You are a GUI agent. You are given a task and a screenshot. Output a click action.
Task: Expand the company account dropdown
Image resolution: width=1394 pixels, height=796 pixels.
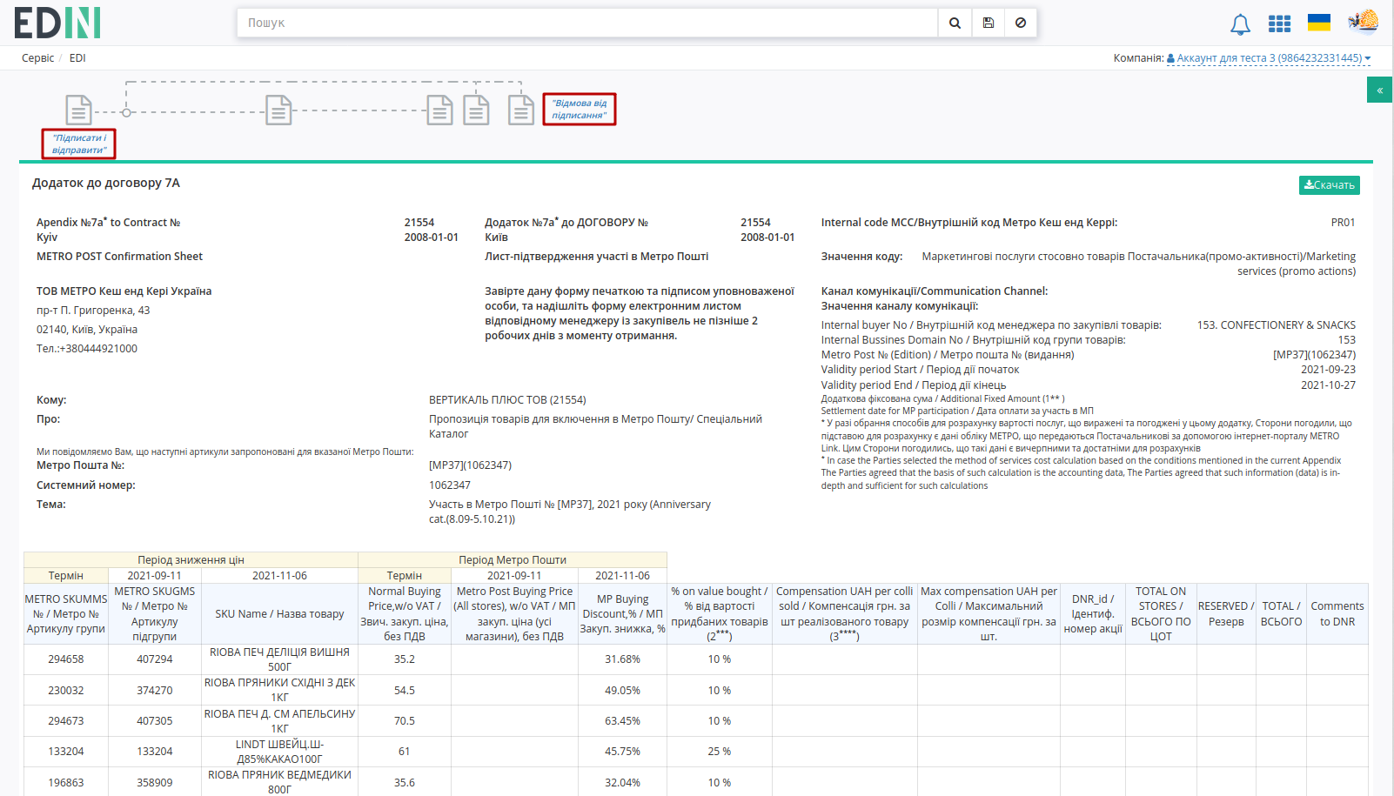(x=1269, y=58)
